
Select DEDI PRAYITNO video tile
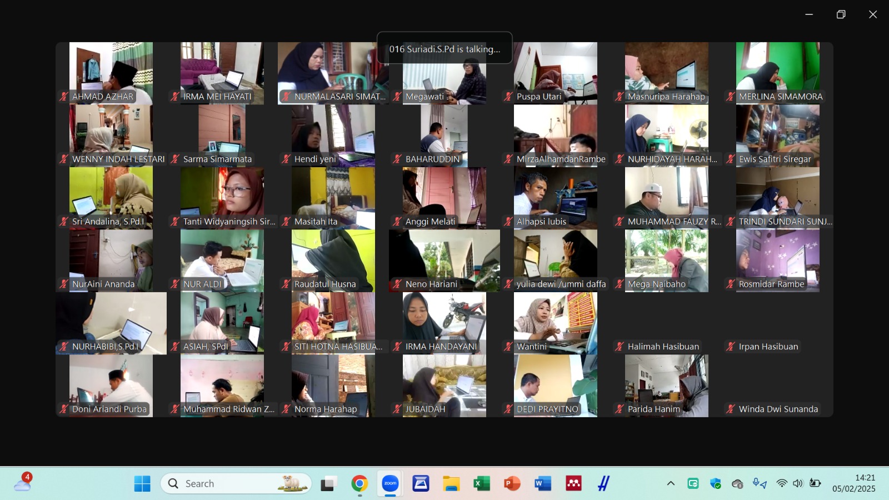pos(556,386)
